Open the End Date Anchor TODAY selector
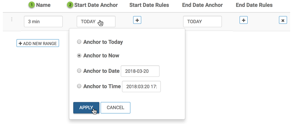Screen dimensions: 293x124 (202, 22)
